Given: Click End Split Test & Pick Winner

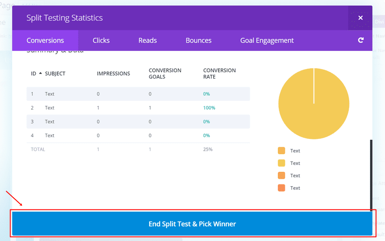Looking at the screenshot, I should tap(192, 224).
